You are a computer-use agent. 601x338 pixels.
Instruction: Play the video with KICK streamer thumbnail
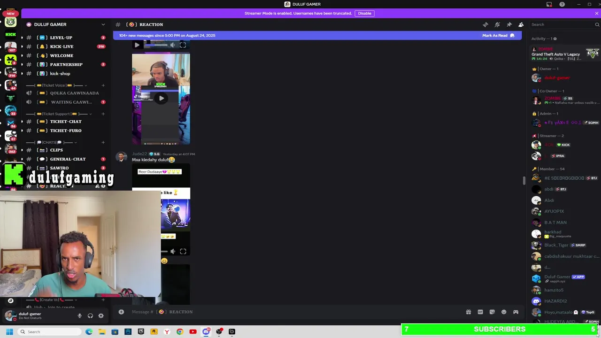tap(161, 98)
